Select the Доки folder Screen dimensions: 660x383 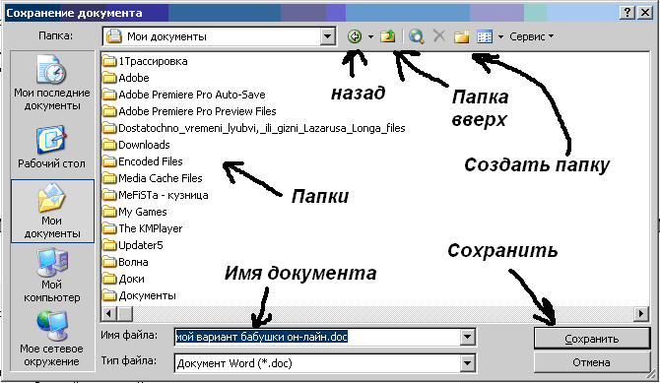tap(123, 279)
